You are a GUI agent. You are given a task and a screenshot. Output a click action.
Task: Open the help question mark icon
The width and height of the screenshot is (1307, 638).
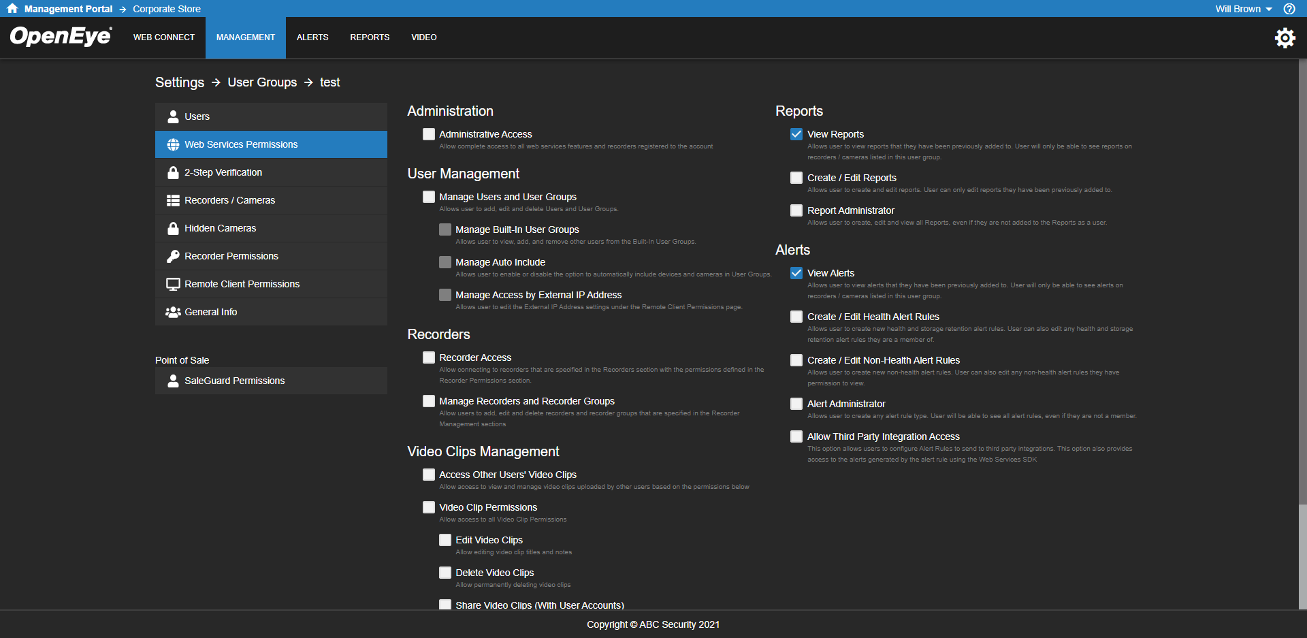(1289, 9)
